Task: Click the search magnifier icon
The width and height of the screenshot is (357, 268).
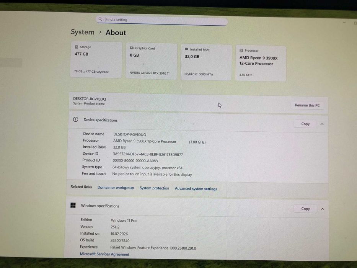Action: [x=100, y=19]
